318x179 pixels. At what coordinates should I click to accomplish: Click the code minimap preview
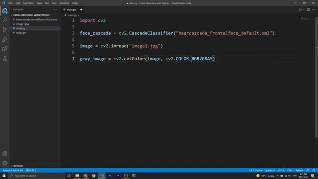point(307,19)
